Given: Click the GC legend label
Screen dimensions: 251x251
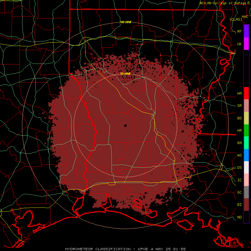Looking at the screenshot, I should tap(239, 192).
